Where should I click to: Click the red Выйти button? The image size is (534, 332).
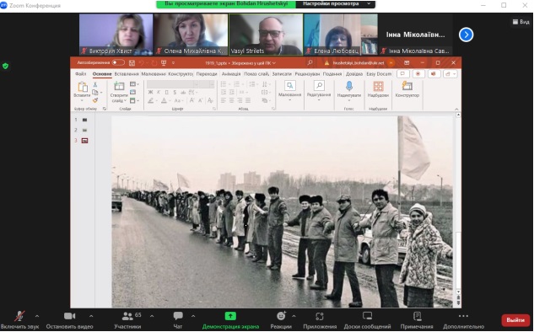pos(515,320)
